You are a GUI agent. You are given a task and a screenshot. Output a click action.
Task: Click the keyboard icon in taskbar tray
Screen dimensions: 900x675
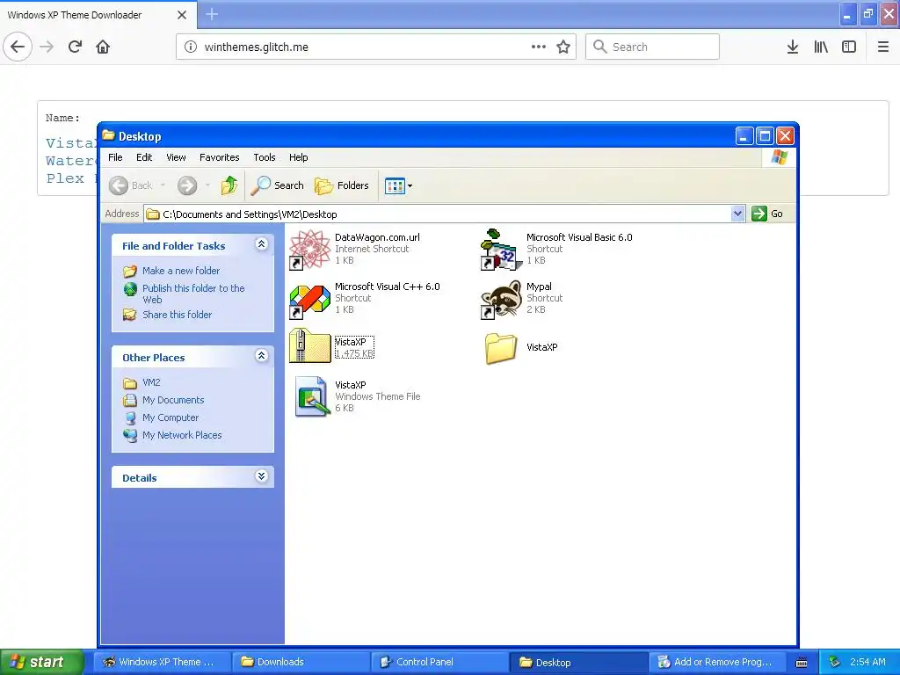pyautogui.click(x=802, y=663)
